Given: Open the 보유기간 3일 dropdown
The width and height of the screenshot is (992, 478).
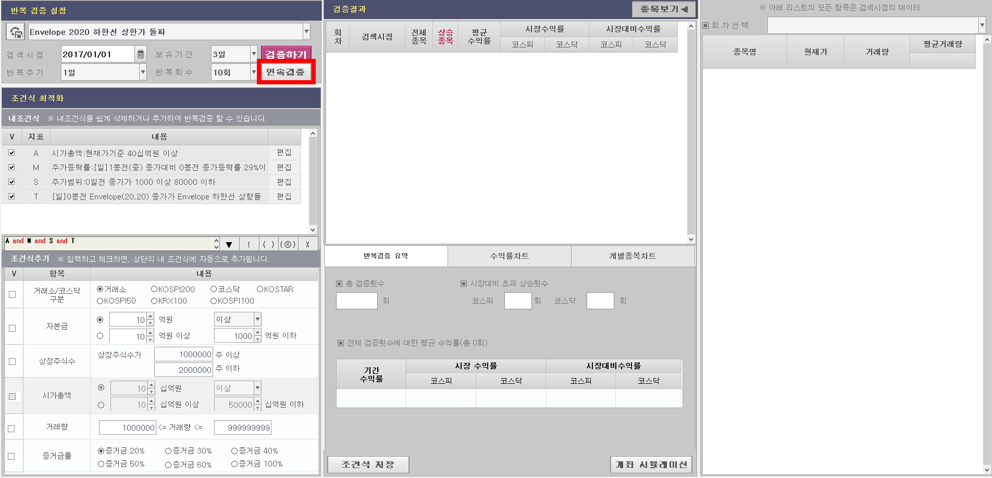Looking at the screenshot, I should (254, 54).
